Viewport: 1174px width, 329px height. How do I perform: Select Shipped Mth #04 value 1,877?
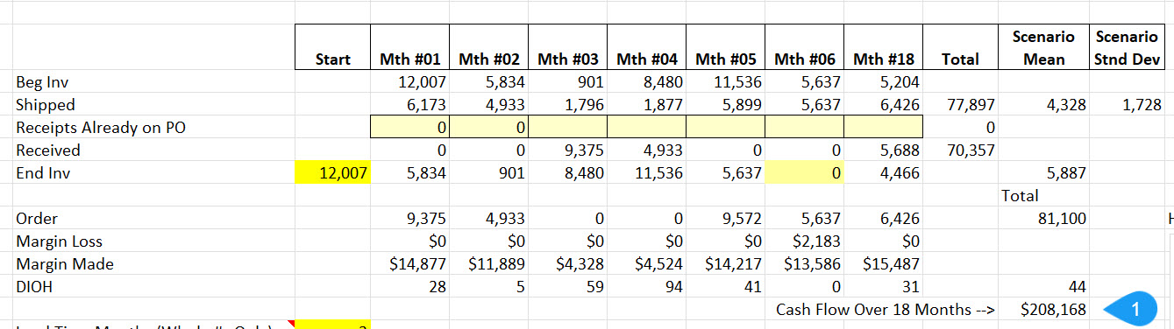(646, 105)
